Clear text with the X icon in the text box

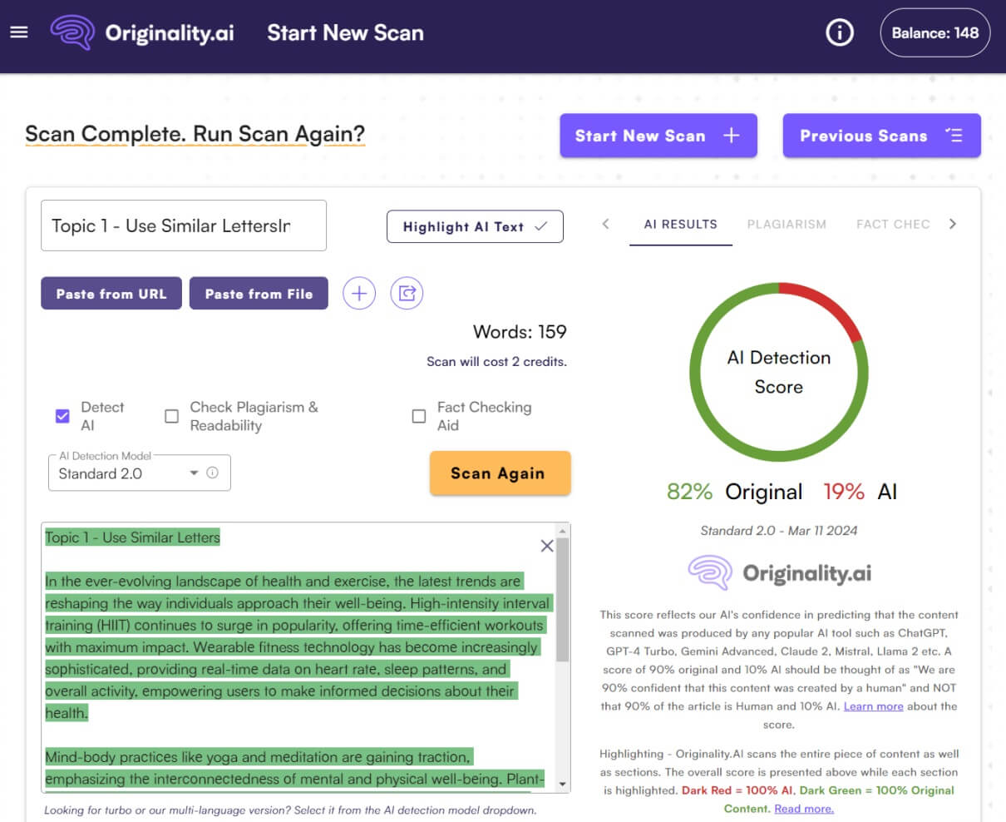[547, 546]
